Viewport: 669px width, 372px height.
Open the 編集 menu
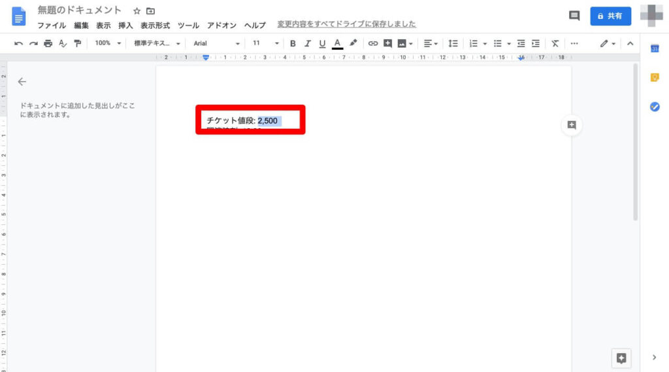pos(81,25)
